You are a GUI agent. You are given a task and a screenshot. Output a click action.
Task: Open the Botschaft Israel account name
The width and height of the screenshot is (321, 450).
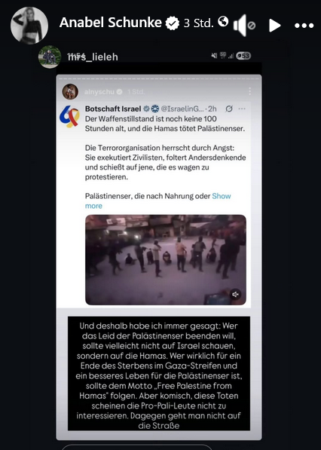pos(113,109)
